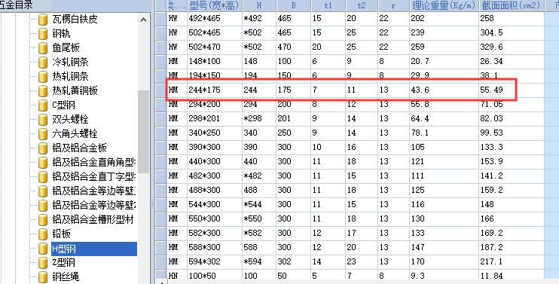Click the 截面面积(cm2) column header

(x=511, y=5)
